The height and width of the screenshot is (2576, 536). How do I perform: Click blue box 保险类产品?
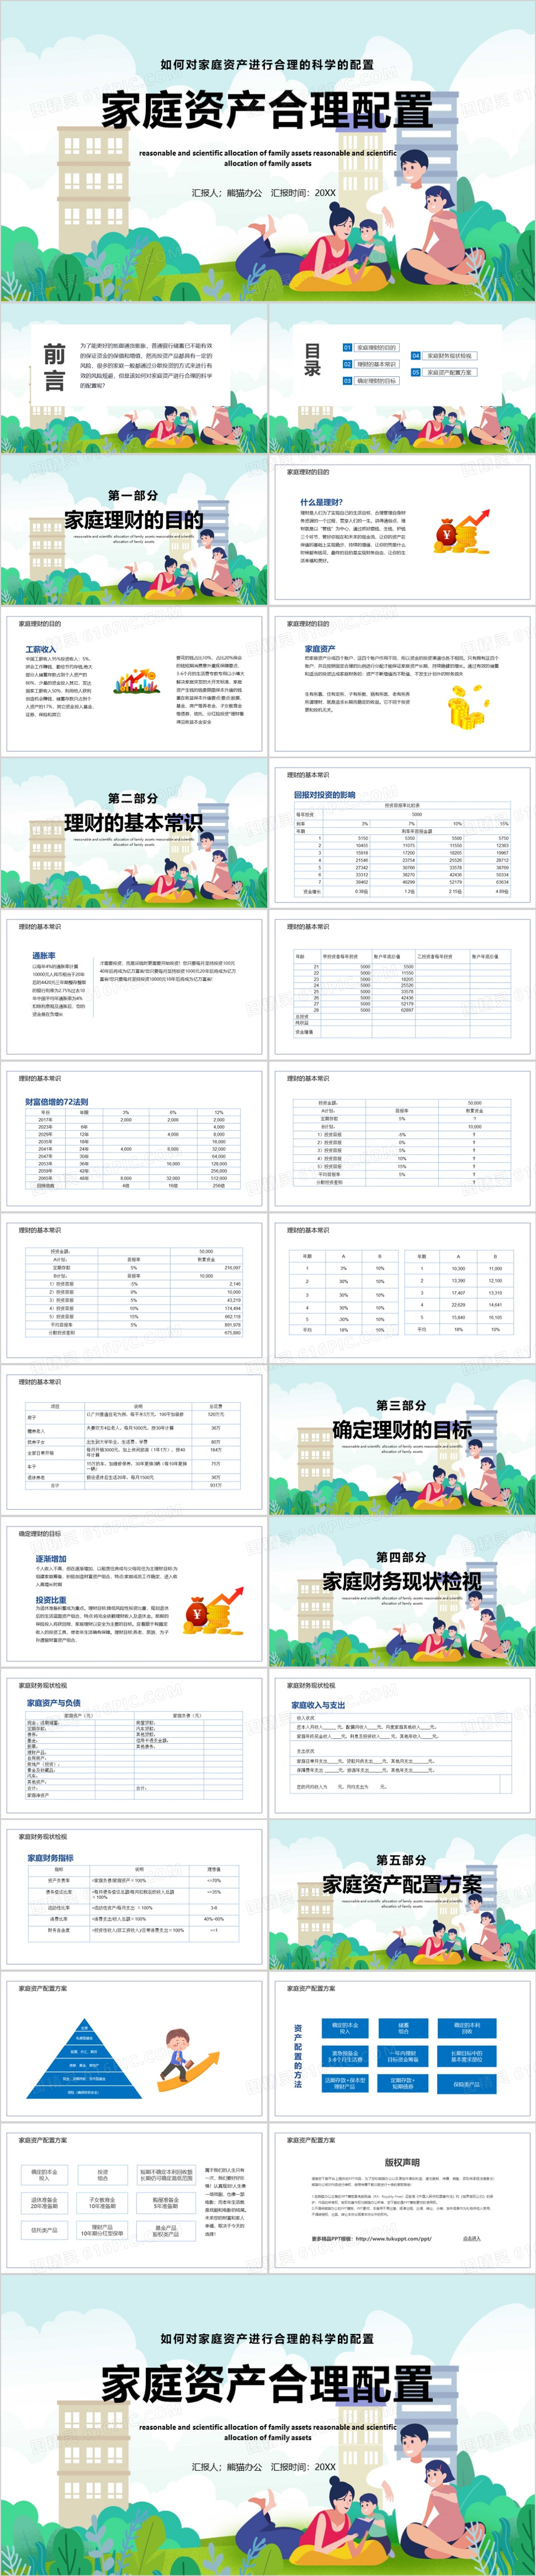[x=466, y=2084]
